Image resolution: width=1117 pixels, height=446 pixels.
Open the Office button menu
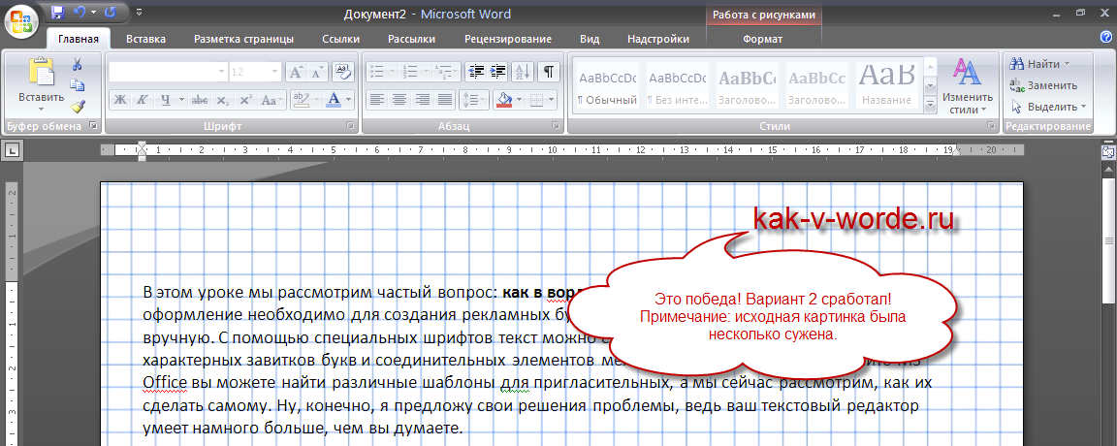point(22,20)
